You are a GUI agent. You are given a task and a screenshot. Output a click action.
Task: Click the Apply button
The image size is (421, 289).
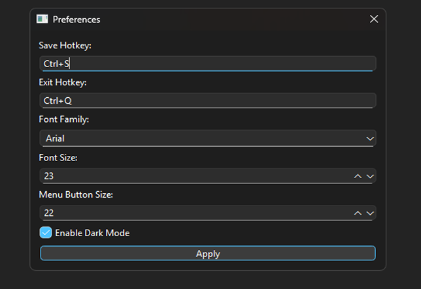(x=208, y=253)
